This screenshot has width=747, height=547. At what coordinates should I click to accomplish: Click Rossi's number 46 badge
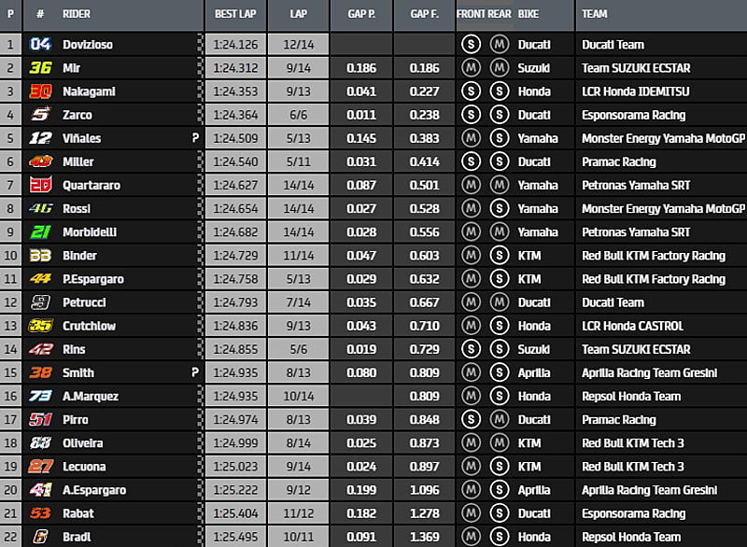coord(40,208)
